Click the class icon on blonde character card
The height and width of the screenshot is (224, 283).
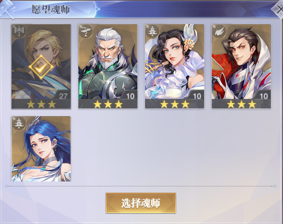19,31
